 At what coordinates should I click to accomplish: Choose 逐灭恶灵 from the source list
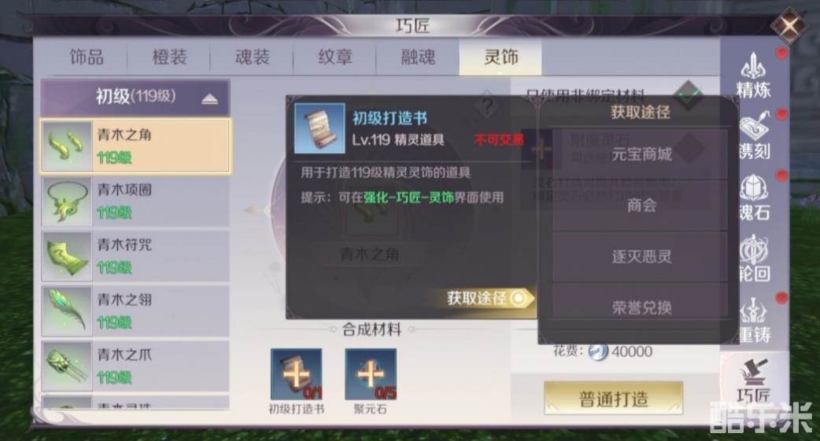pyautogui.click(x=641, y=256)
